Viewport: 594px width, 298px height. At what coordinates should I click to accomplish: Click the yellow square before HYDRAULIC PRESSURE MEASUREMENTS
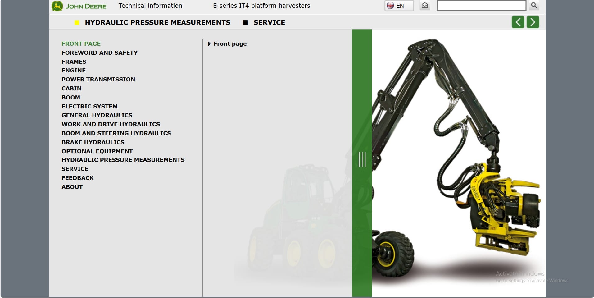coord(77,22)
